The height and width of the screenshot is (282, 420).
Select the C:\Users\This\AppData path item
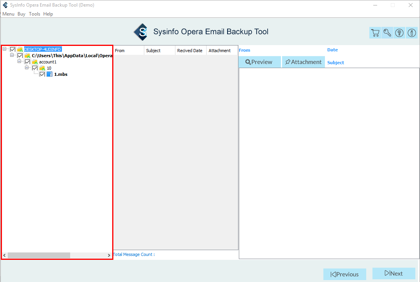(72, 56)
